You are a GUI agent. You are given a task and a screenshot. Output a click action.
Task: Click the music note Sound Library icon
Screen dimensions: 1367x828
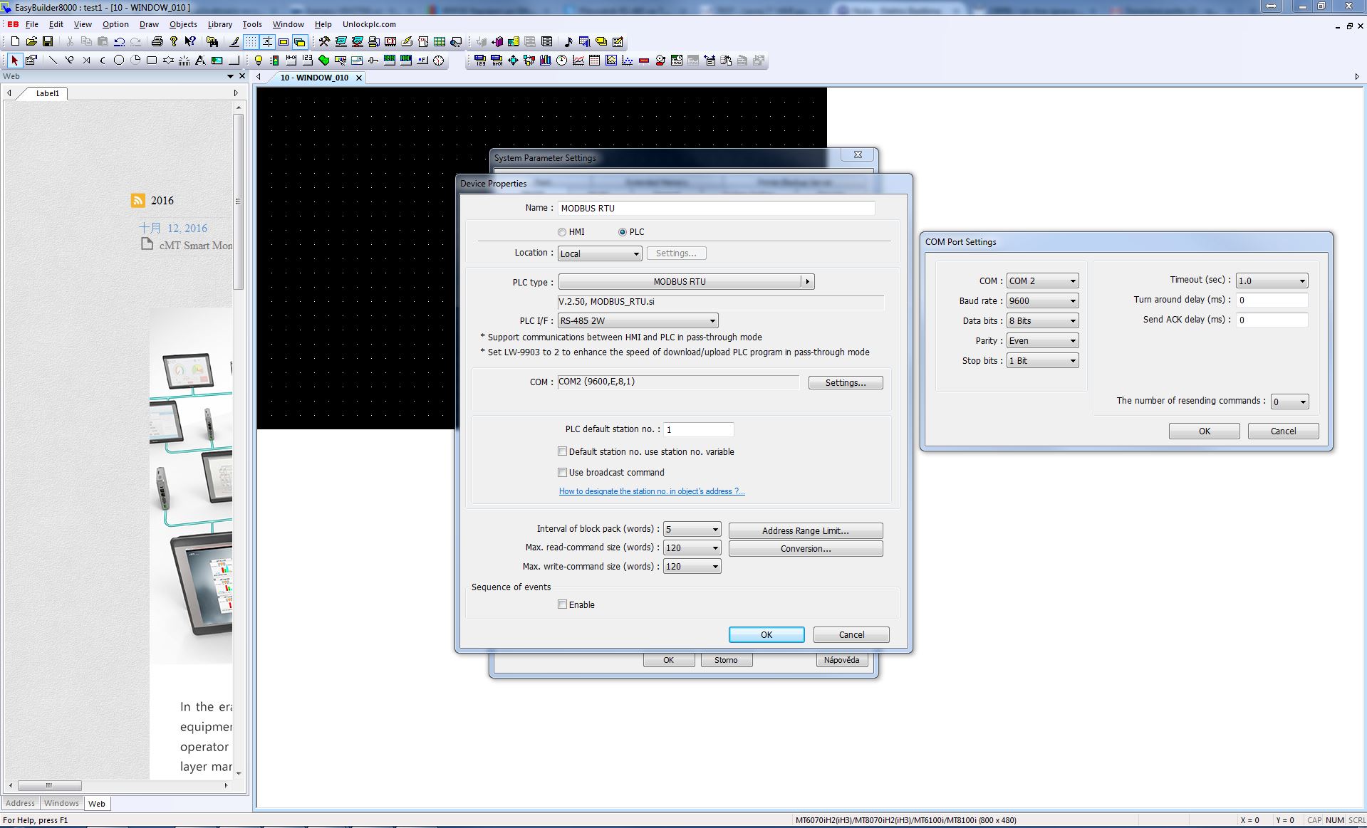coord(568,42)
